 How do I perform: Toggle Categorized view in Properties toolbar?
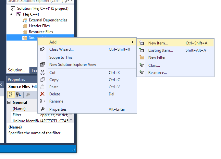(11, 94)
